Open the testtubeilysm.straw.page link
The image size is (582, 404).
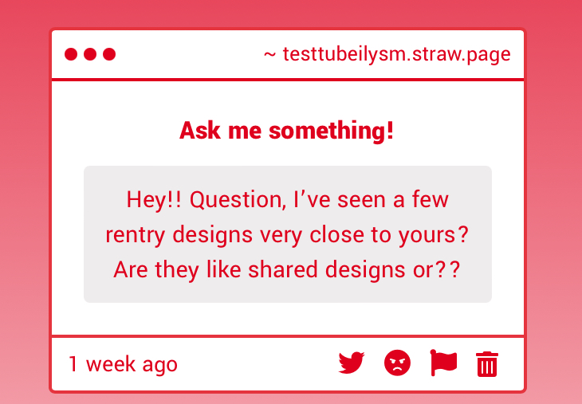coord(396,54)
